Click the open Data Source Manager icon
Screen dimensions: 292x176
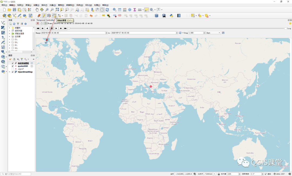[x=4, y=16]
